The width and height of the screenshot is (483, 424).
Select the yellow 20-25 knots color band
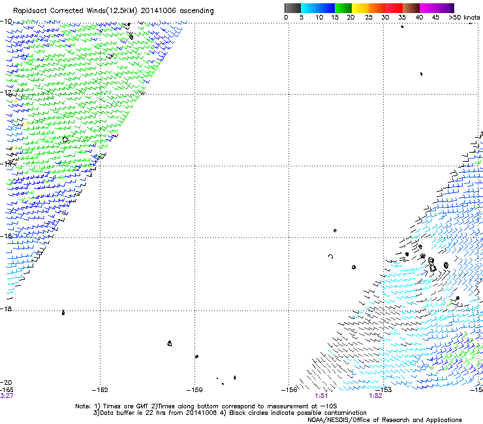pyautogui.click(x=360, y=8)
